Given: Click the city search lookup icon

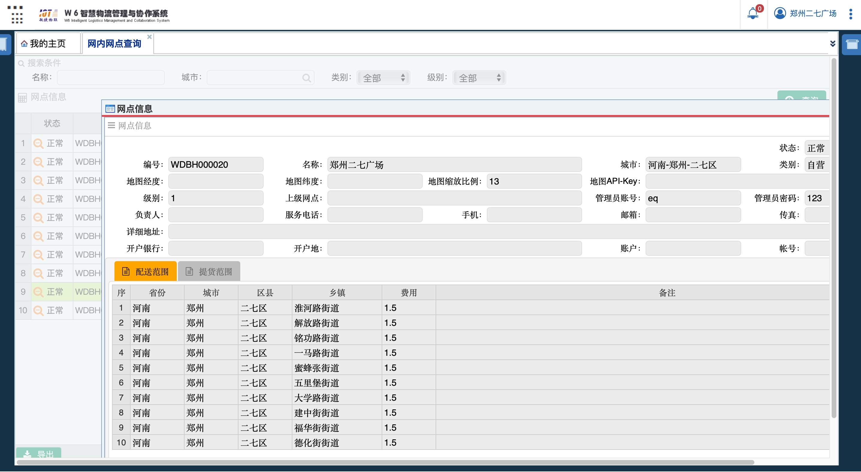Looking at the screenshot, I should (306, 78).
